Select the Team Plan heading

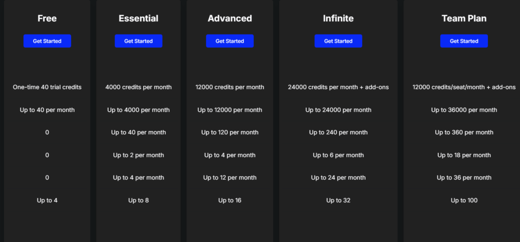coord(464,19)
